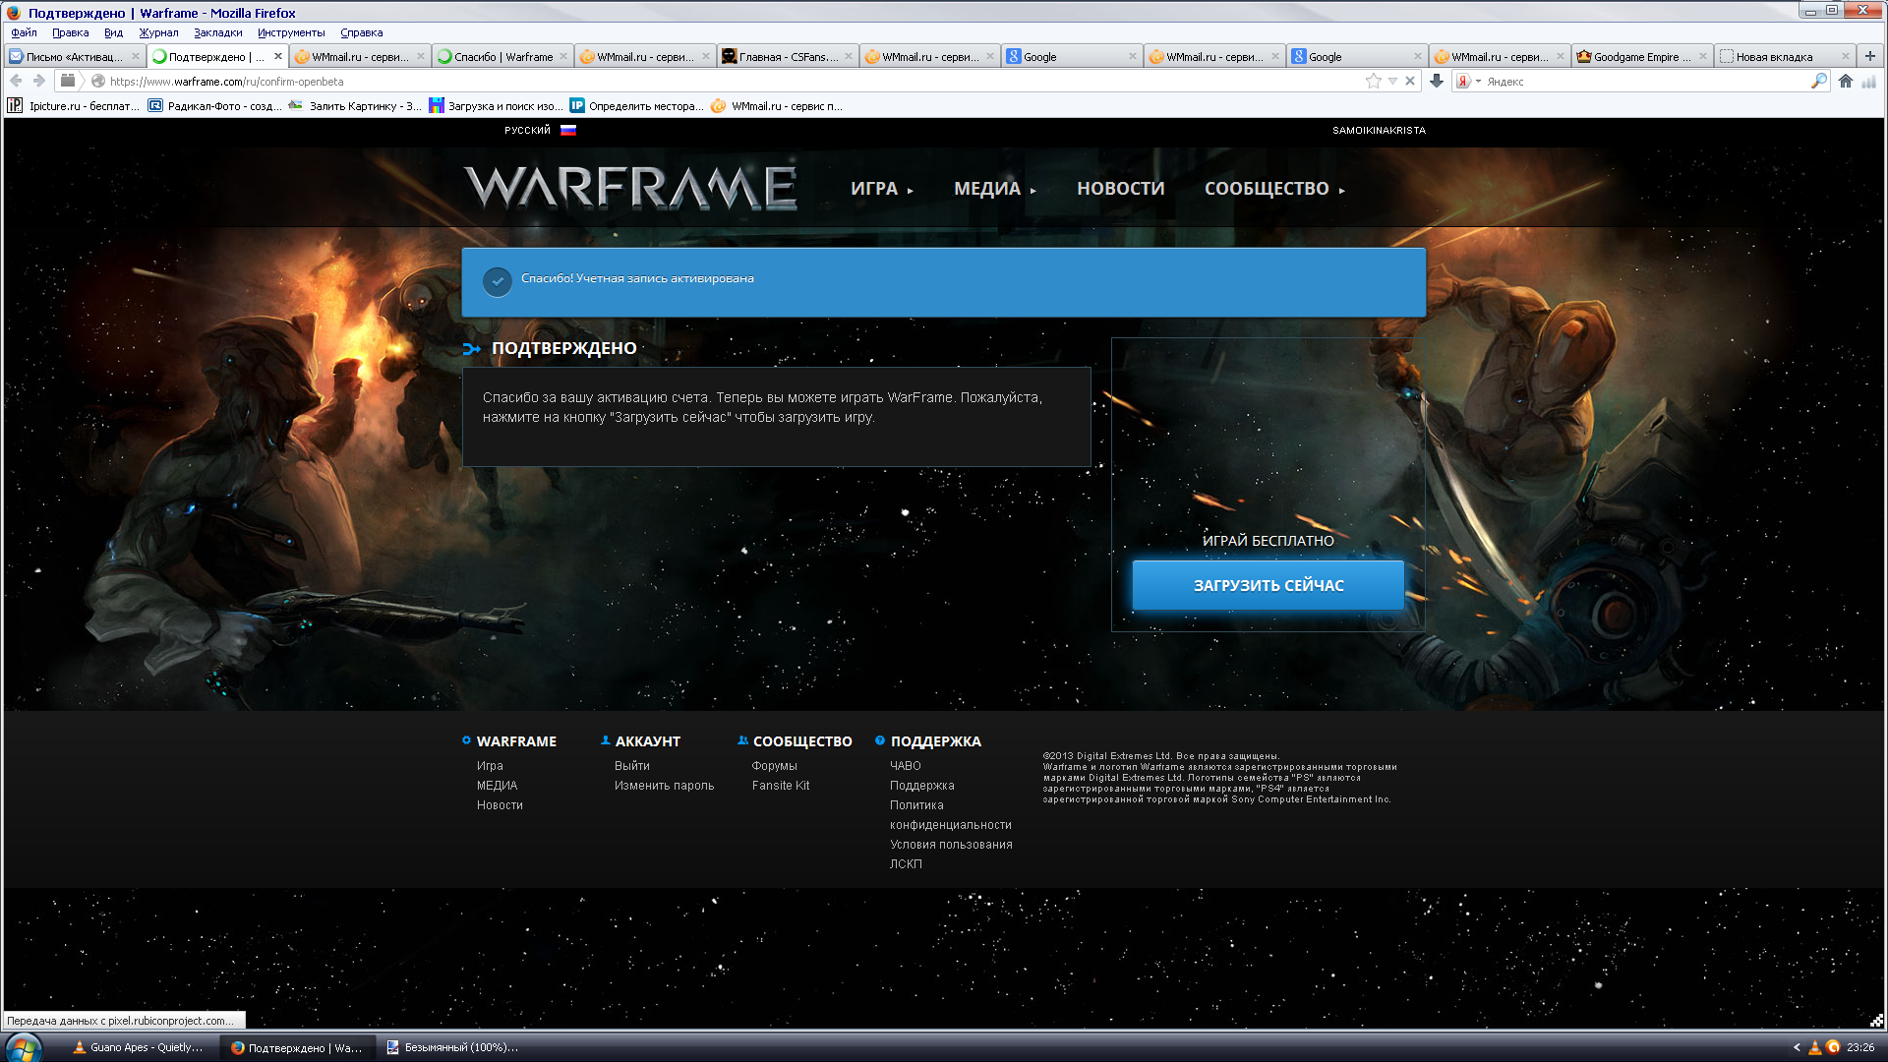Viewport: 1888px width, 1062px height.
Task: Open the ЛСКП footer link
Action: pyautogui.click(x=906, y=864)
